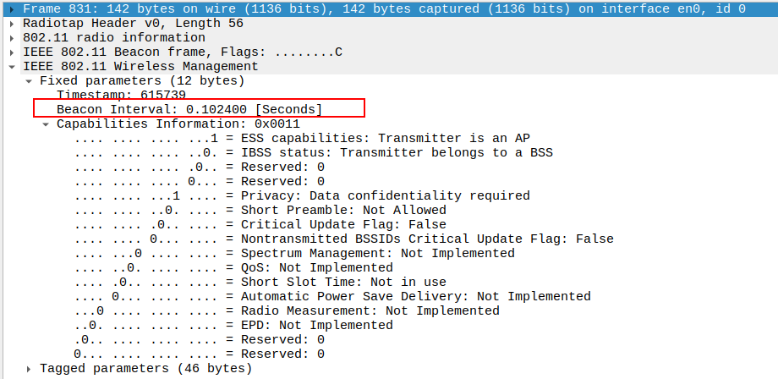Select the Timestamp: 615739 field
The height and width of the screenshot is (379, 778).
[121, 95]
